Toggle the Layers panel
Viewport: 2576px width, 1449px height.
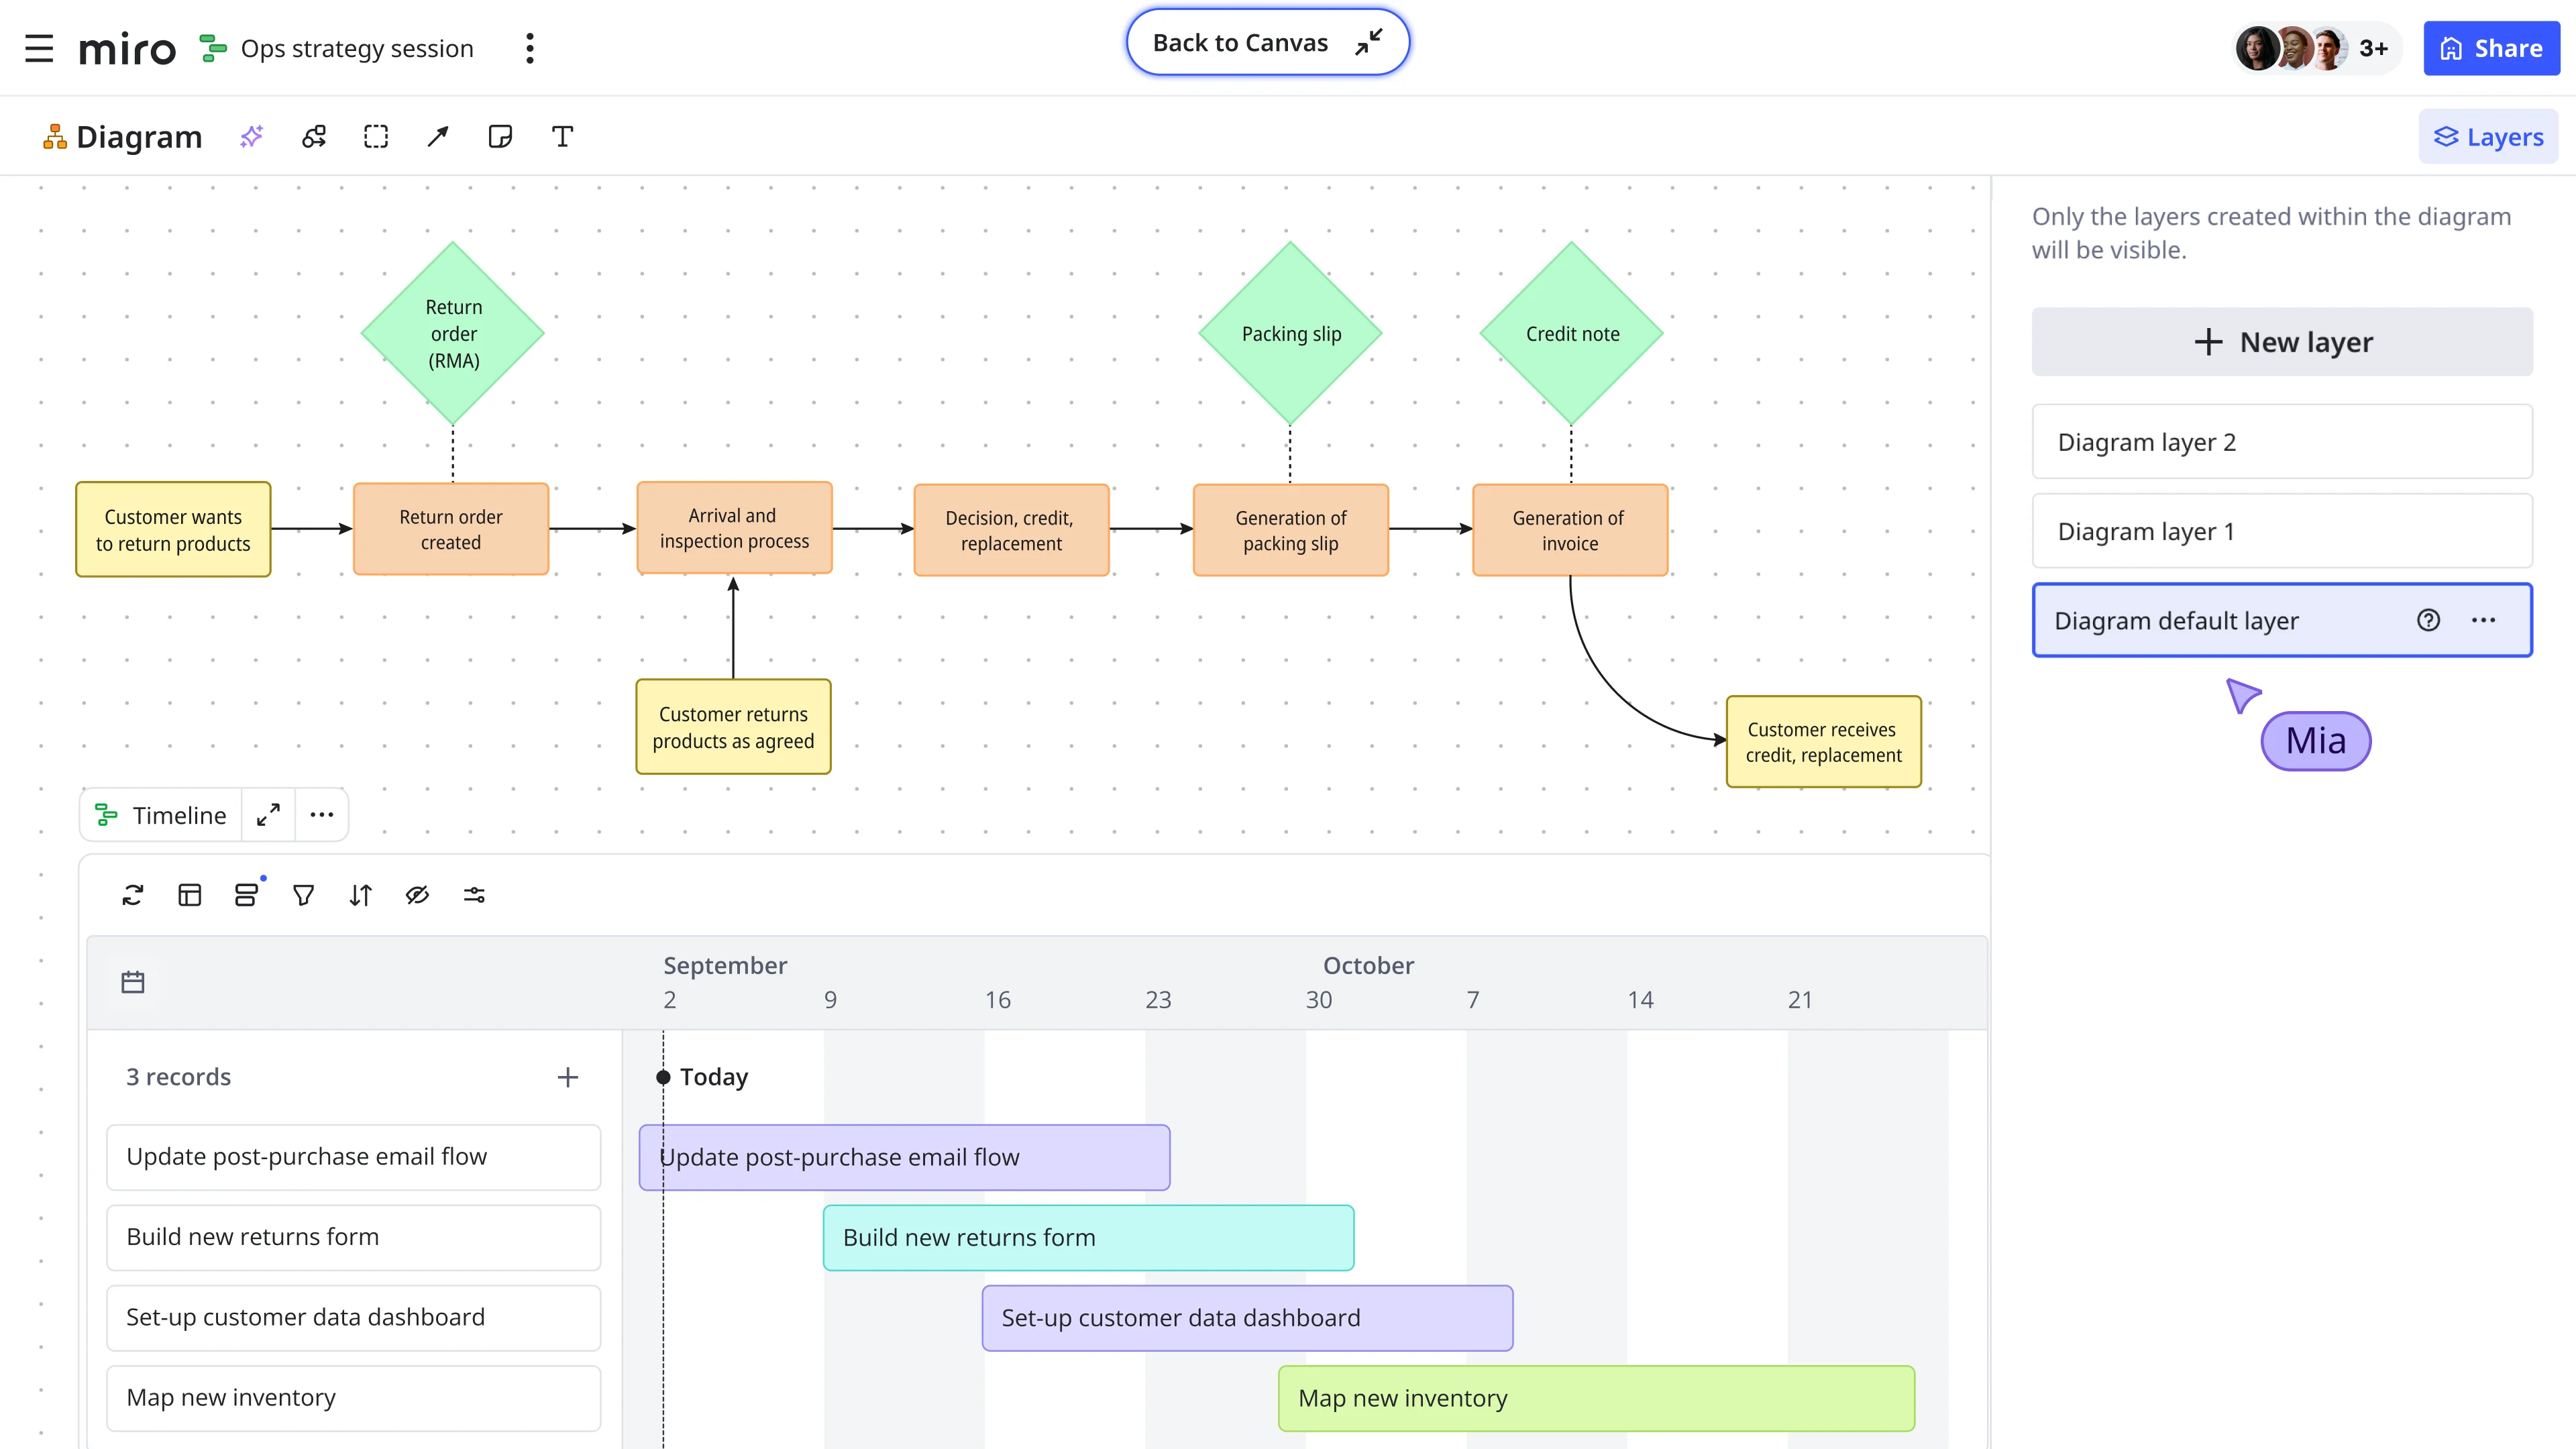[x=2488, y=137]
